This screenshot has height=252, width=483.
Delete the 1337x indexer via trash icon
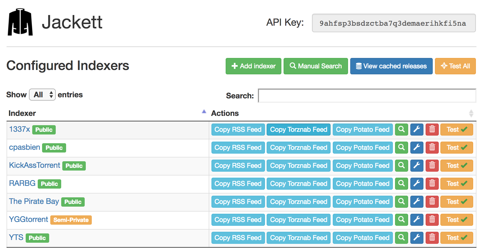point(432,130)
